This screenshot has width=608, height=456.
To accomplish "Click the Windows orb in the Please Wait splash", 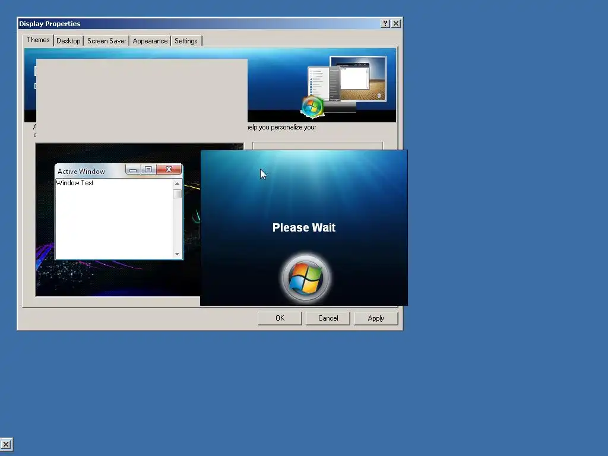I will click(306, 278).
